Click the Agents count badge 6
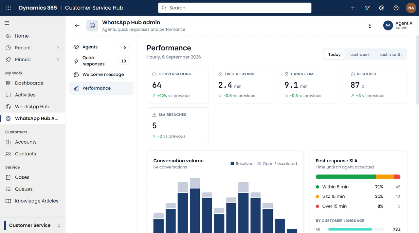Viewport: 419px width, 233px height. click(125, 47)
